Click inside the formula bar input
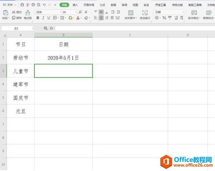 (x=135, y=28)
